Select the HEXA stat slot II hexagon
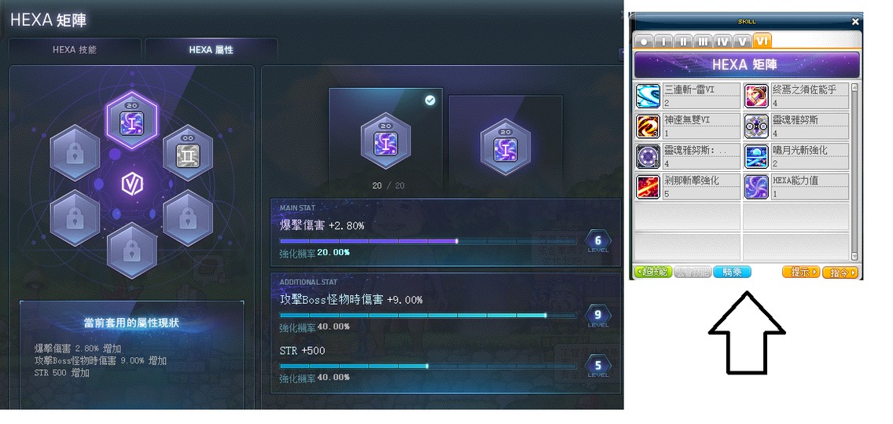 (x=188, y=152)
